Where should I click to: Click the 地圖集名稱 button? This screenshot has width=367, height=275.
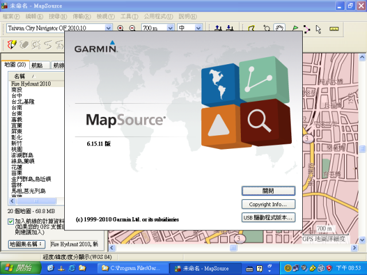click(x=27, y=245)
